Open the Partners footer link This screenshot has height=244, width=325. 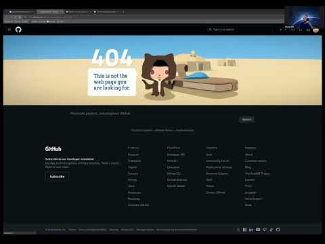172,161
